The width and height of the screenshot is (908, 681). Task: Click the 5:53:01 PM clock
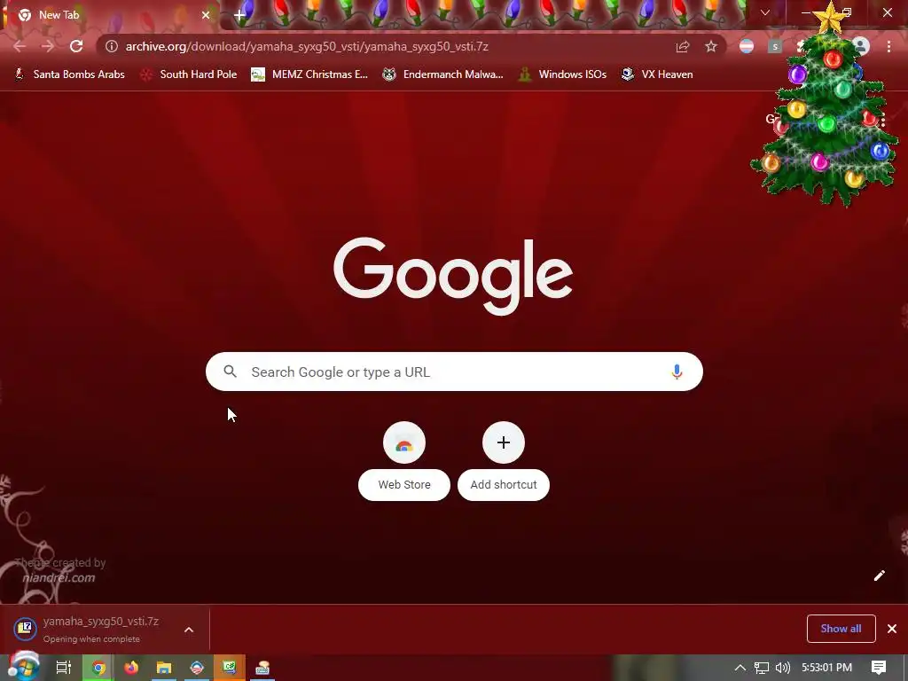[827, 668]
